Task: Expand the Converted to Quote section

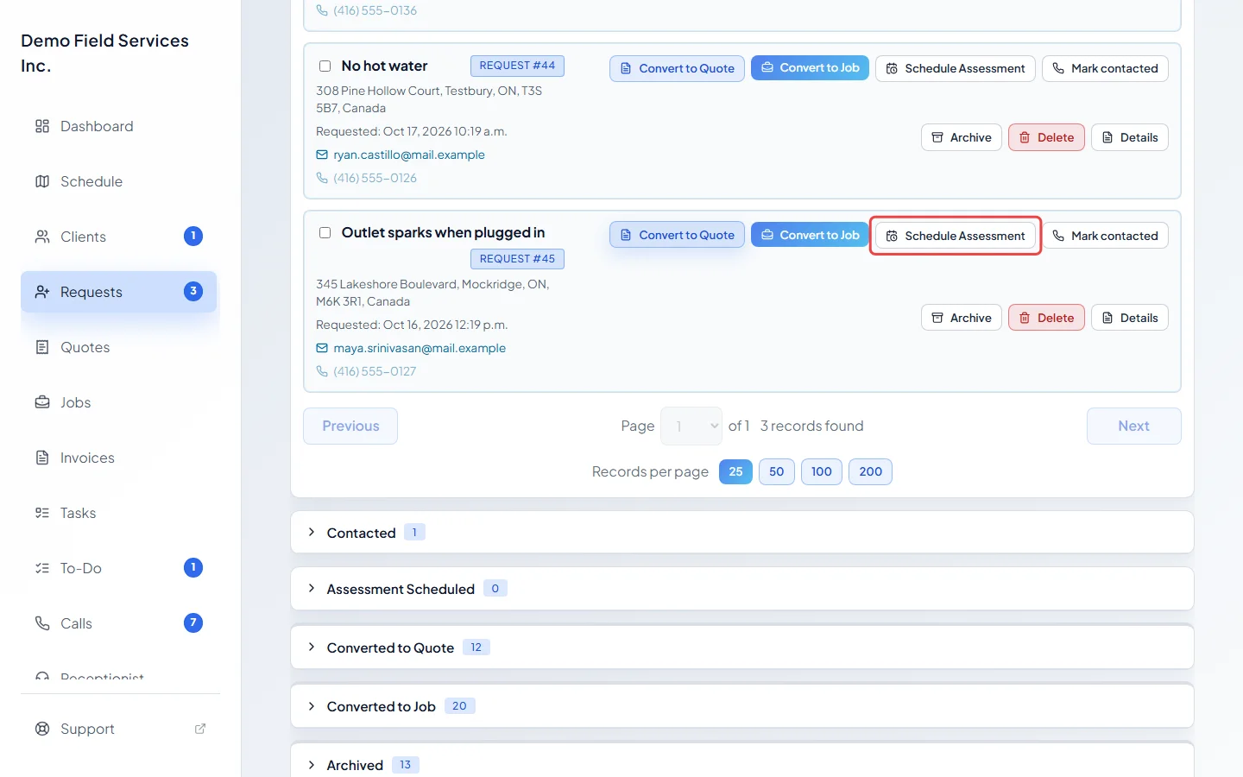Action: point(742,647)
